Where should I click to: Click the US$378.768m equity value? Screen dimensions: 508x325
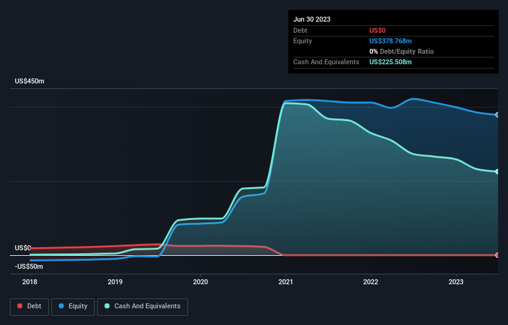390,41
